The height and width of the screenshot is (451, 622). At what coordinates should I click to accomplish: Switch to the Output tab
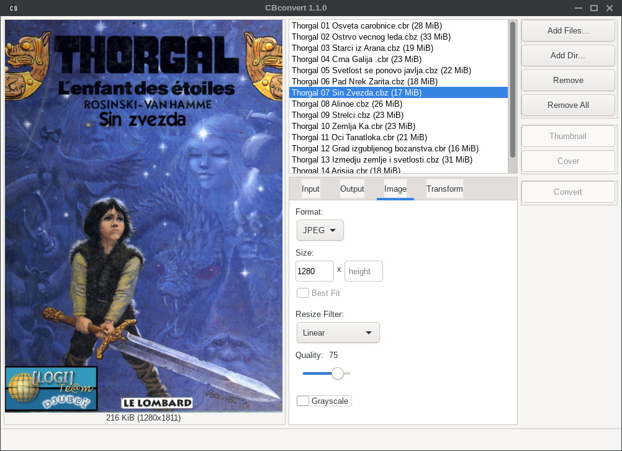tap(352, 189)
